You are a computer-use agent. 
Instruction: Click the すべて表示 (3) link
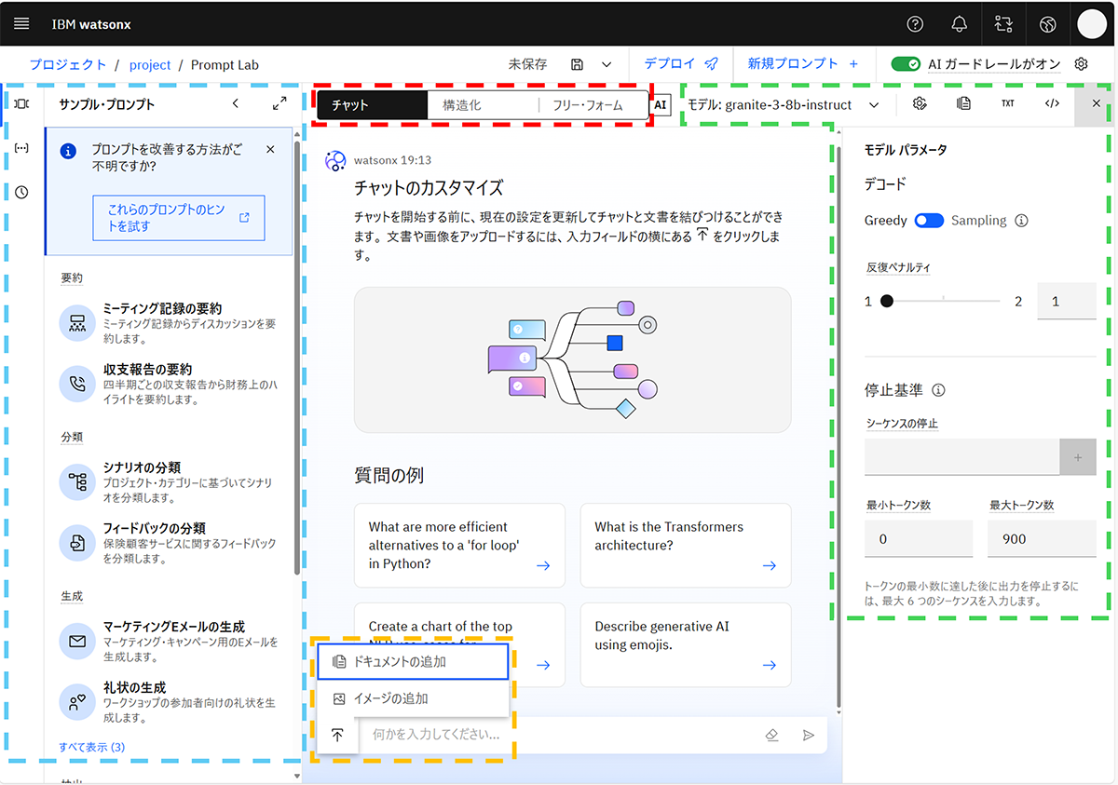coord(92,747)
